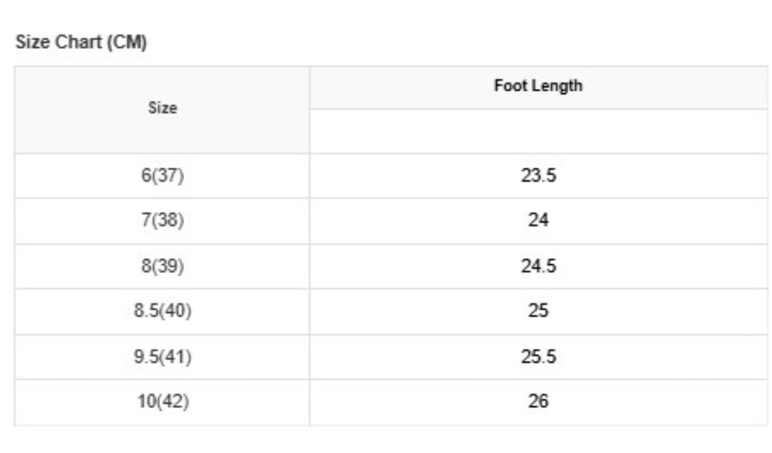Click the Size Chart (CM) heading

coord(81,43)
